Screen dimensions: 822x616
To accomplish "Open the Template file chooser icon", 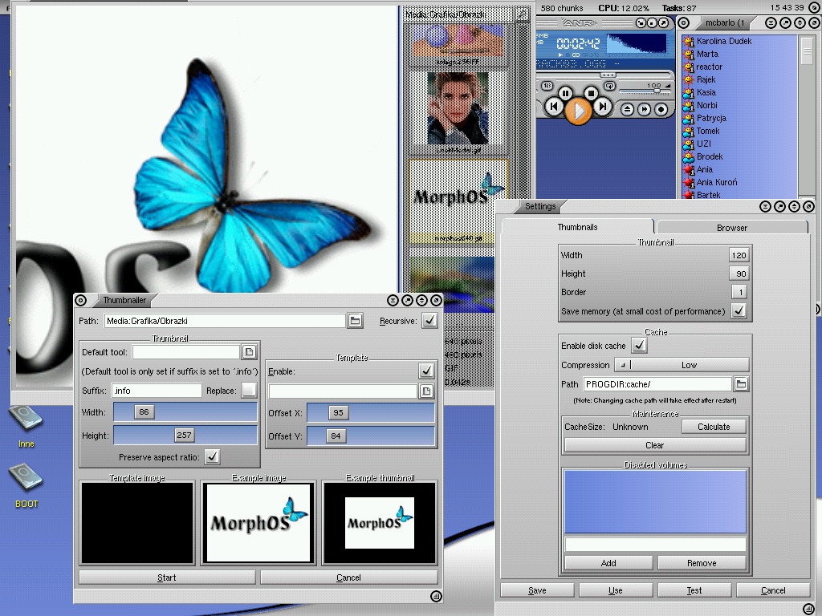I will click(x=427, y=391).
